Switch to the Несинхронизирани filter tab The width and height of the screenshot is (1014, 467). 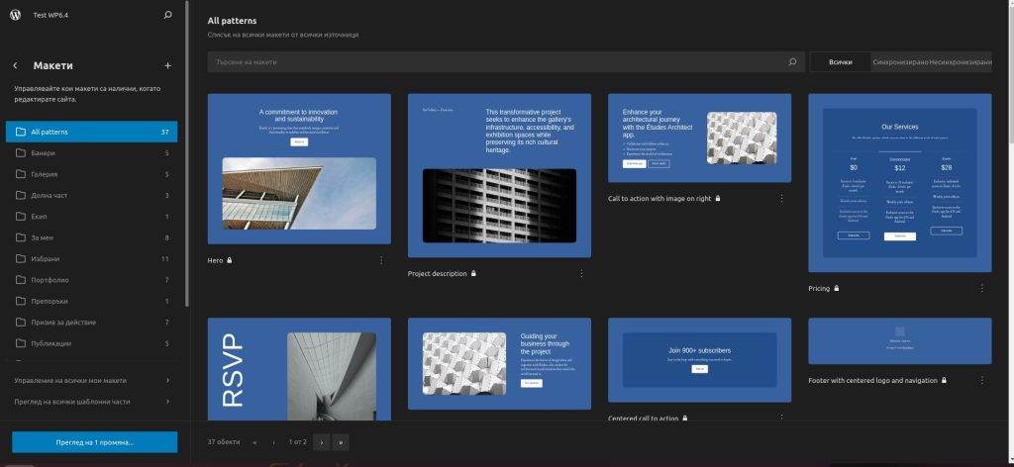click(961, 62)
